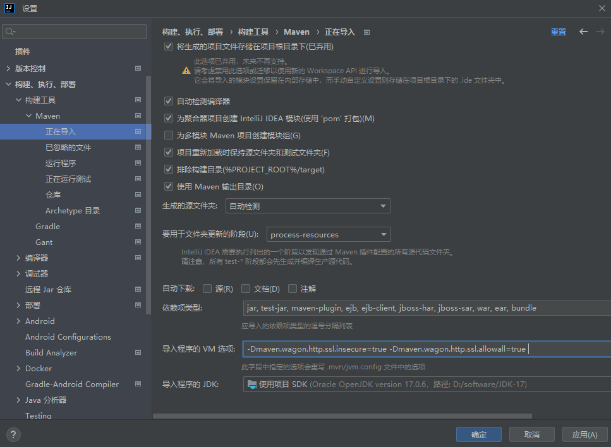Open the process-resources phase dropdown

329,234
